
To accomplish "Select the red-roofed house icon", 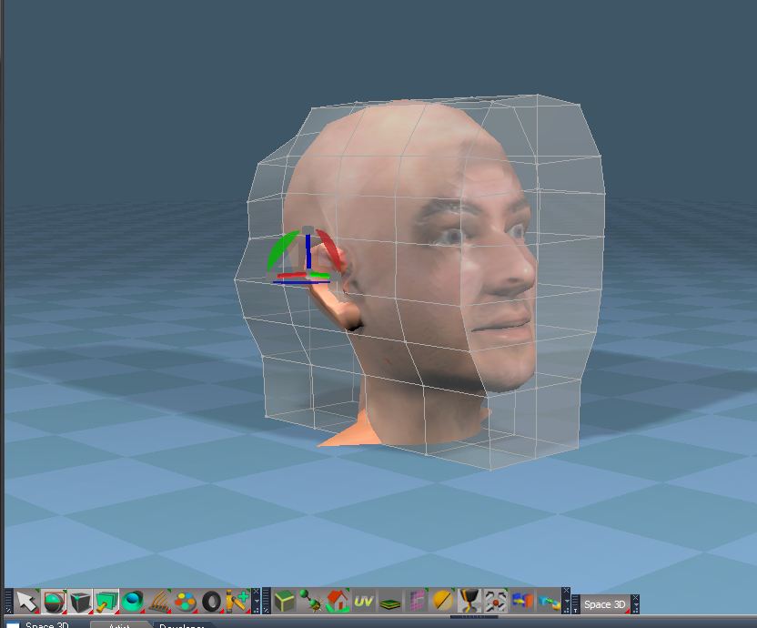I will click(x=338, y=602).
